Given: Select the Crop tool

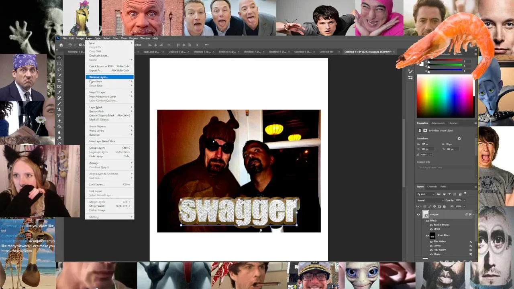Looking at the screenshot, I should point(59,81).
